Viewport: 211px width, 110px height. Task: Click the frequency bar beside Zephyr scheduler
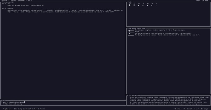[131, 35]
